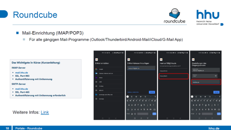Tap Manuell einrichten on E-Mail-Adresse hinzufügen screen
This screenshot has width=231, height=130.
coord(133,92)
